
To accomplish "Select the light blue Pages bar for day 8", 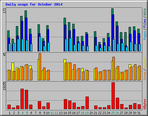I will coord(40,44).
